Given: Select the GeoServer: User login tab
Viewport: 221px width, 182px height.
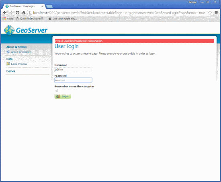Looking at the screenshot, I should tap(22, 6).
